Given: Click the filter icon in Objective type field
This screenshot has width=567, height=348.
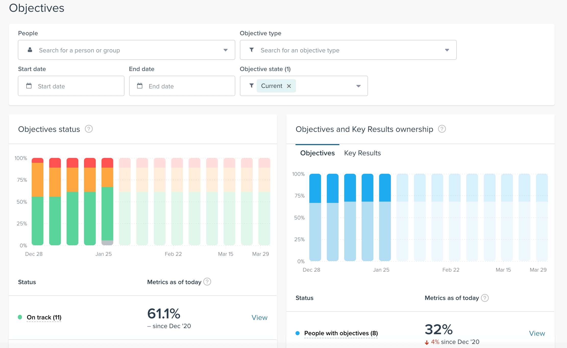Looking at the screenshot, I should click(x=252, y=50).
